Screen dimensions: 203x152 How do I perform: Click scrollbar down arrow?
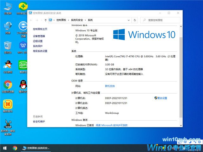pos(181,125)
